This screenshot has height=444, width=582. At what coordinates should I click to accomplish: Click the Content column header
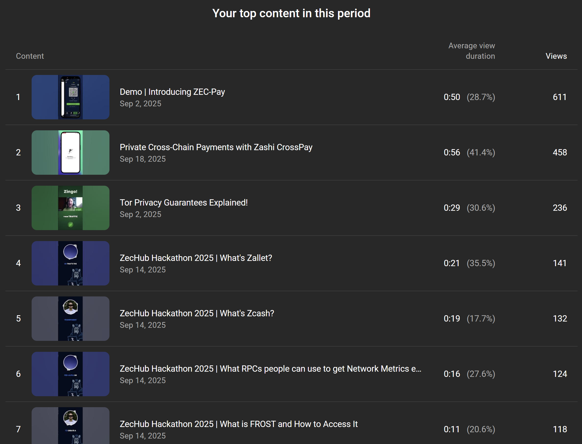[30, 56]
